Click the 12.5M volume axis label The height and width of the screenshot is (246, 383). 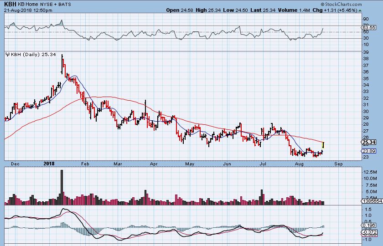[370, 172]
